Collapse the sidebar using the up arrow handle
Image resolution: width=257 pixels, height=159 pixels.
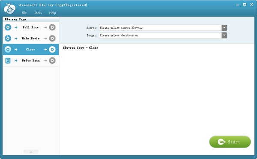[31, 152]
